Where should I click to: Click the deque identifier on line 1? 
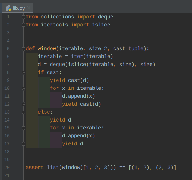106,17
